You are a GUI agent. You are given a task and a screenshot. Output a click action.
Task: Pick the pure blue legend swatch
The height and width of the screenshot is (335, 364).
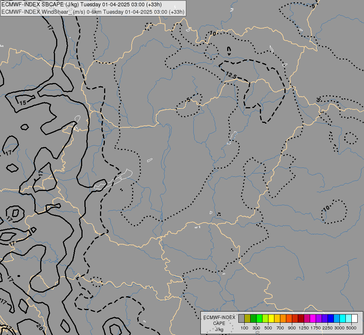click(331, 318)
